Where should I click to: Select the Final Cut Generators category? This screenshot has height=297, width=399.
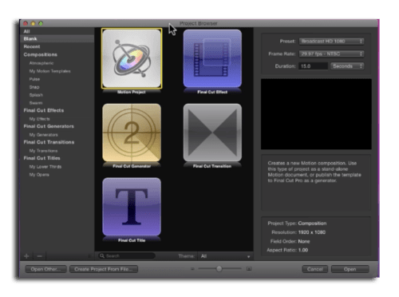49,126
